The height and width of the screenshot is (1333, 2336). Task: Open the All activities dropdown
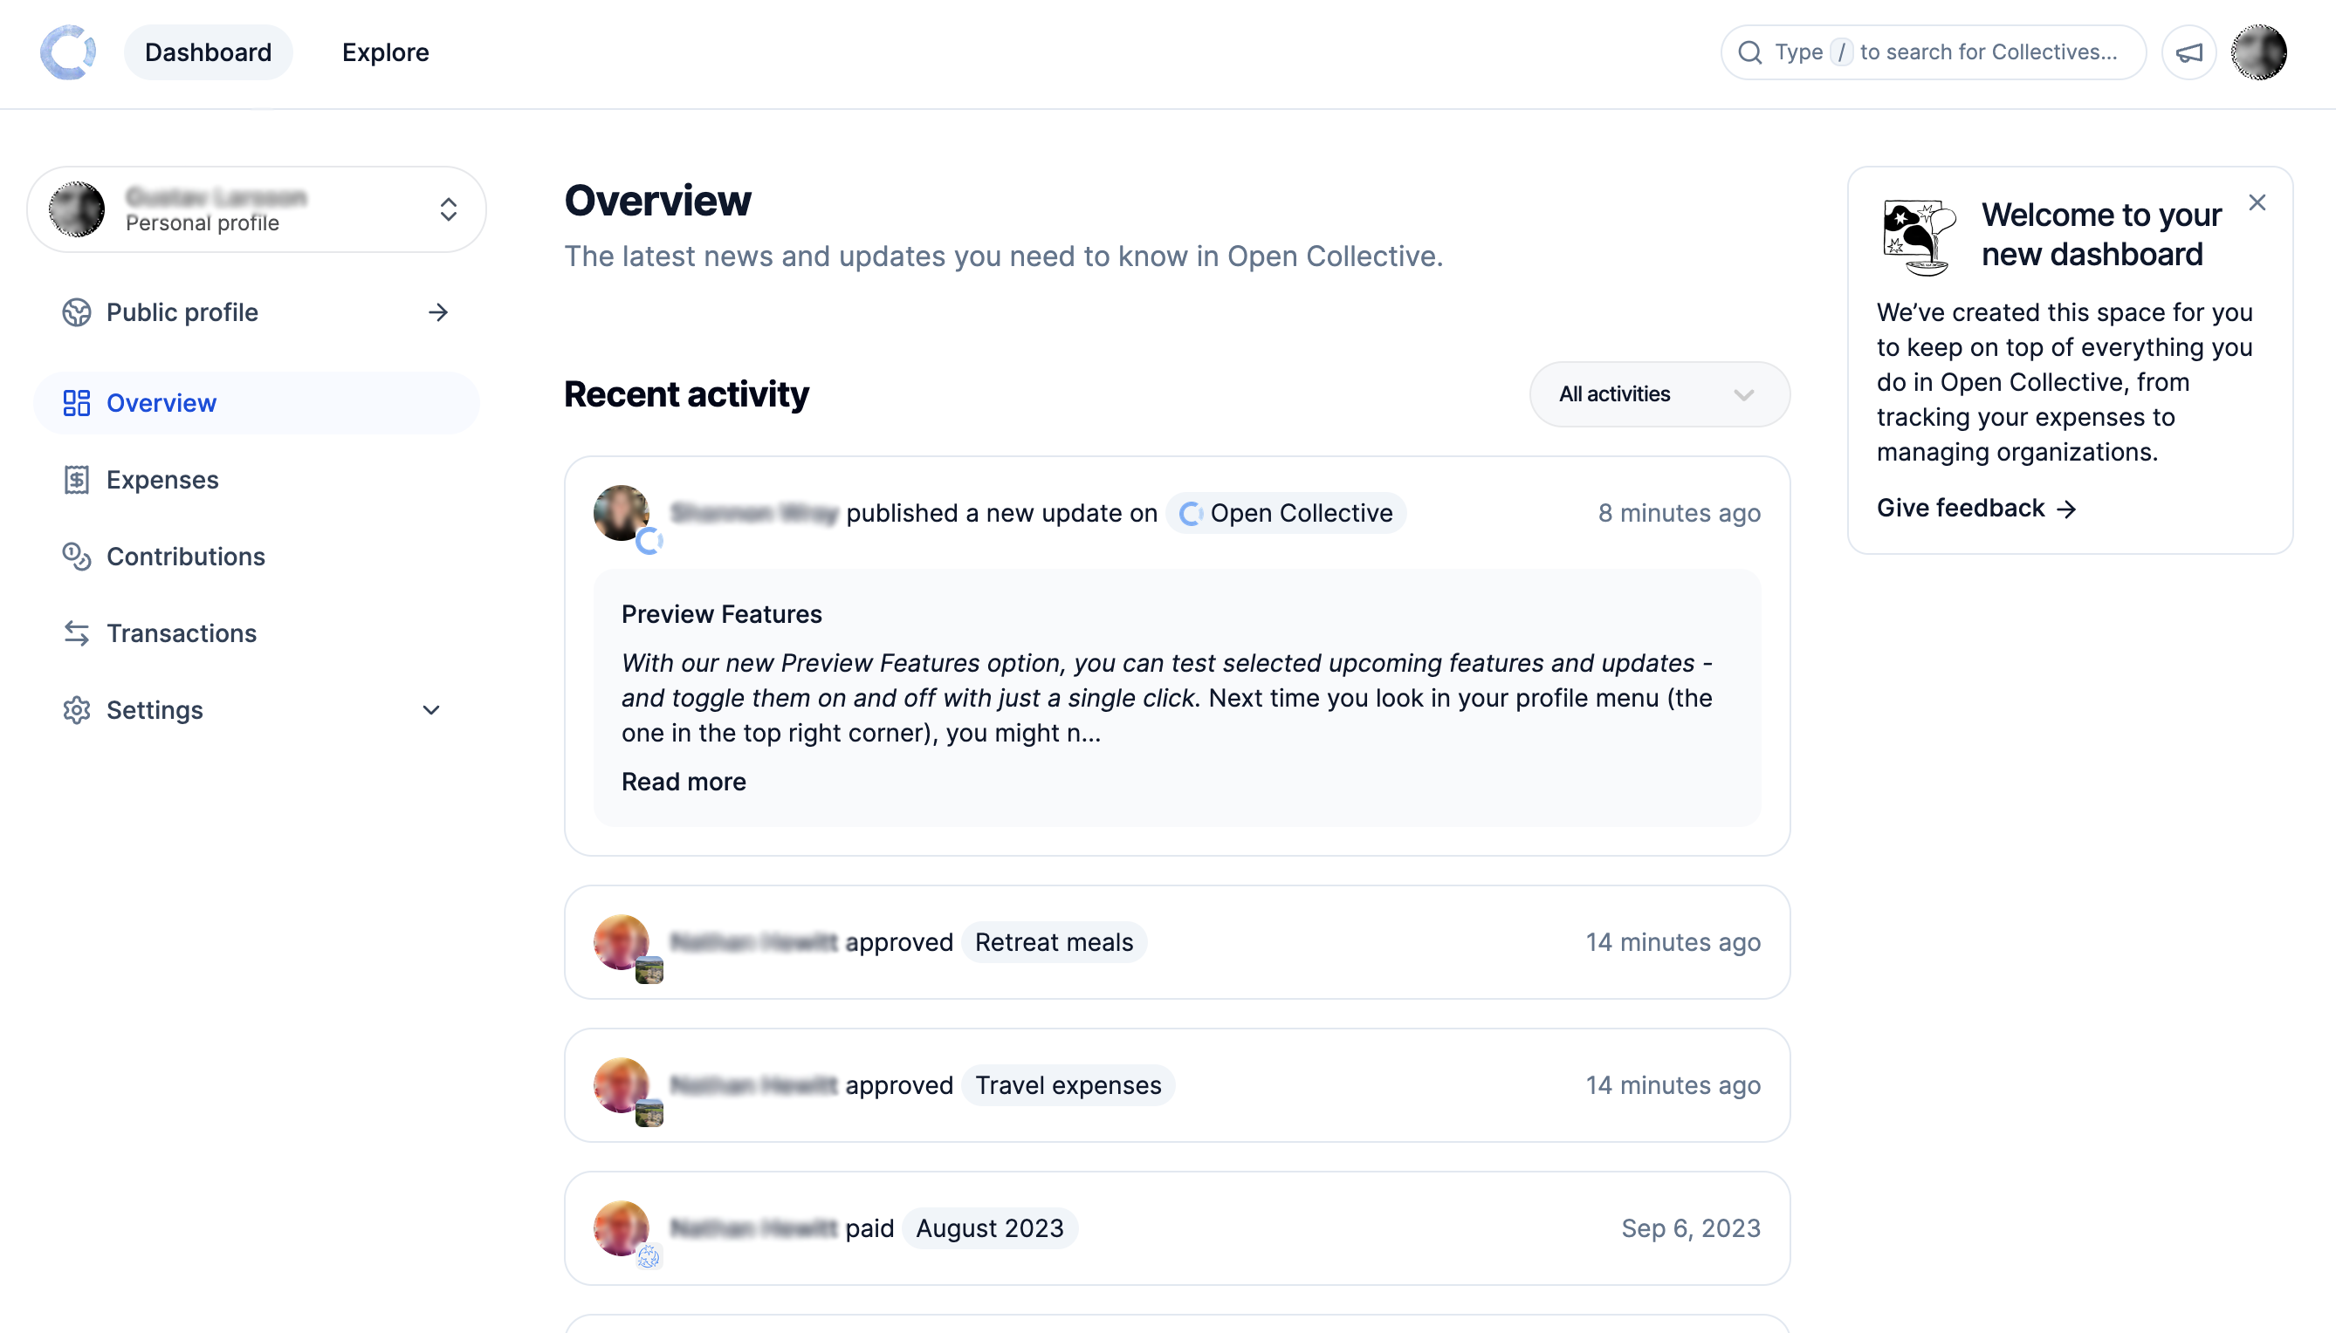click(1659, 394)
